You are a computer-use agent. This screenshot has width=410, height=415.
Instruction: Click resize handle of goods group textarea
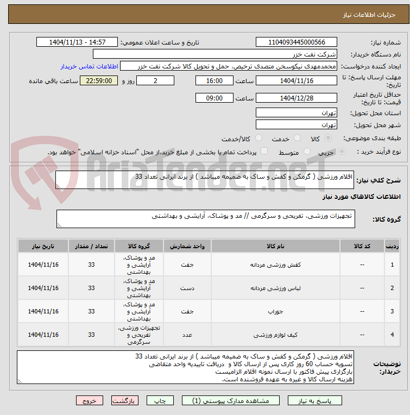point(59,225)
